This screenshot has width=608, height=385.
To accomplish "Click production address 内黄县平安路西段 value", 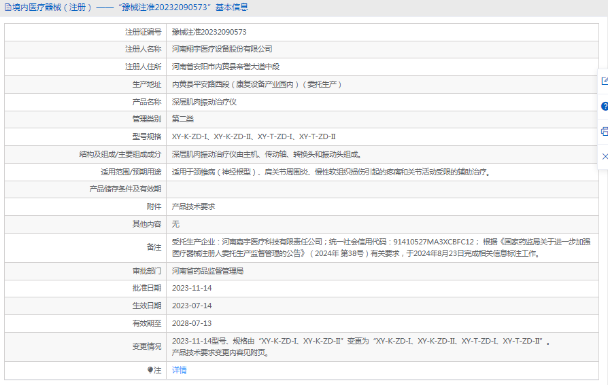I will click(256, 84).
